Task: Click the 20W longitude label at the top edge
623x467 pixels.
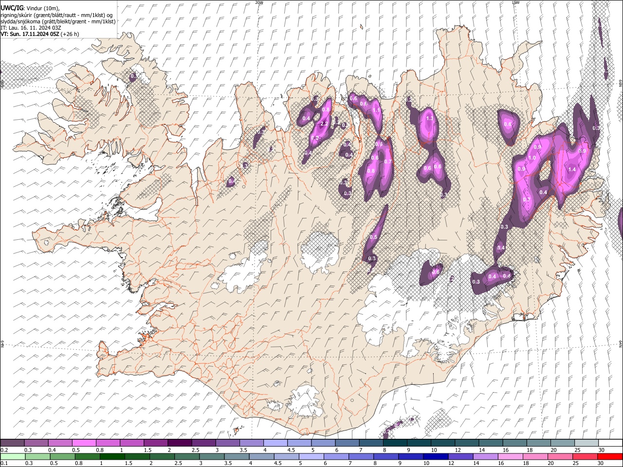Action: point(259,2)
